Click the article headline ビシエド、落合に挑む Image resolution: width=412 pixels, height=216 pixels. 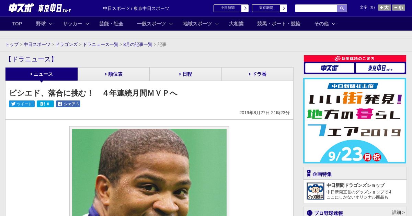(93, 93)
